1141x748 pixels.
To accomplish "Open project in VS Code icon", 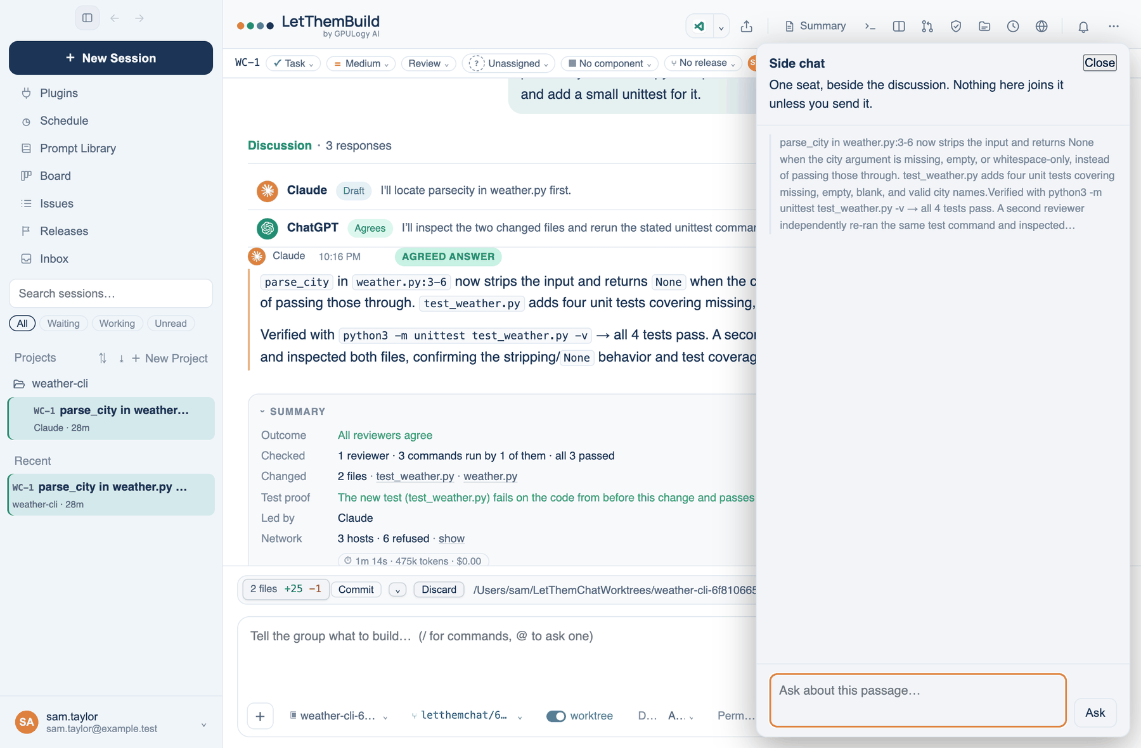I will [x=699, y=26].
